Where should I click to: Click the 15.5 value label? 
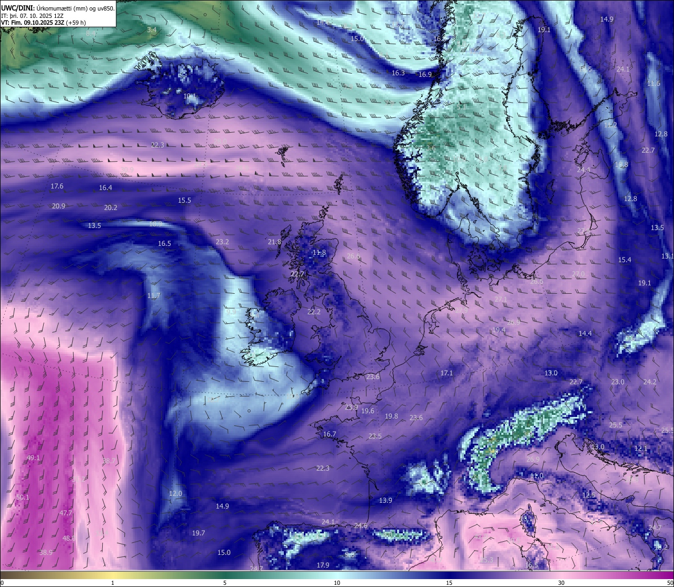pos(184,201)
